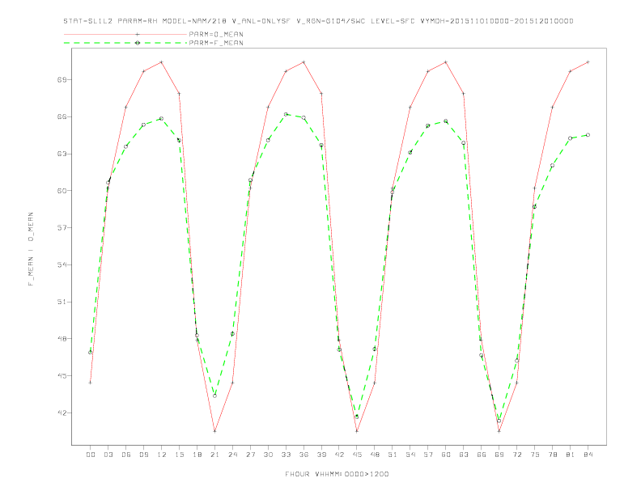Screen dimensions: 641x495
Task: Click the x-axis tick label 21
Action: (x=214, y=455)
